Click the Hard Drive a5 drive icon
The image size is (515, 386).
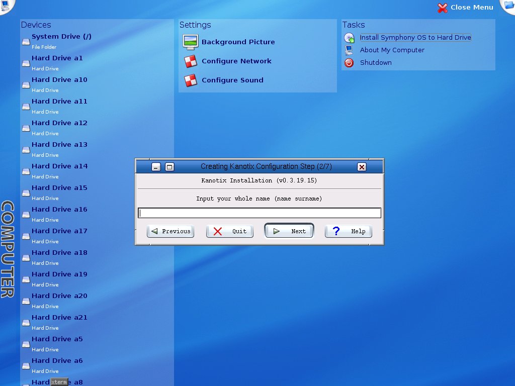click(26, 345)
